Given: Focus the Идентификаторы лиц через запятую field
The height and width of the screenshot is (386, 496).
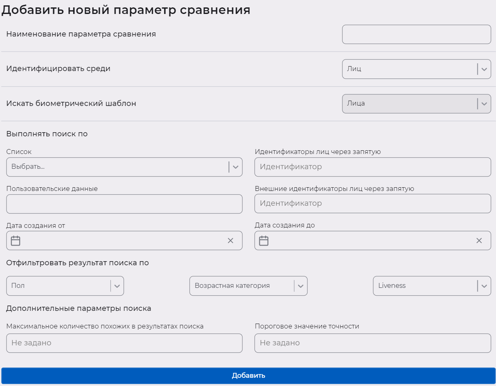Looking at the screenshot, I should 373,167.
